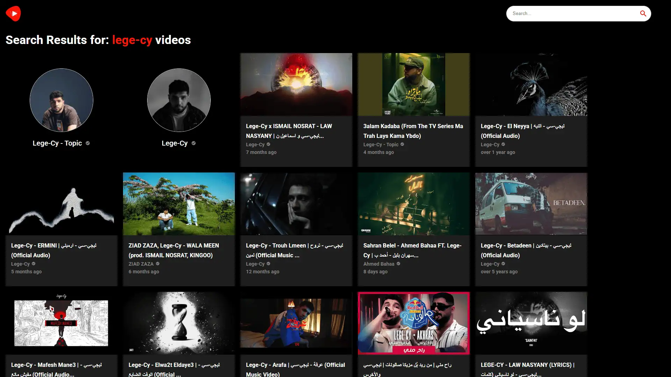Open WALA MEEN video thumbnail
This screenshot has width=671, height=377.
click(179, 204)
